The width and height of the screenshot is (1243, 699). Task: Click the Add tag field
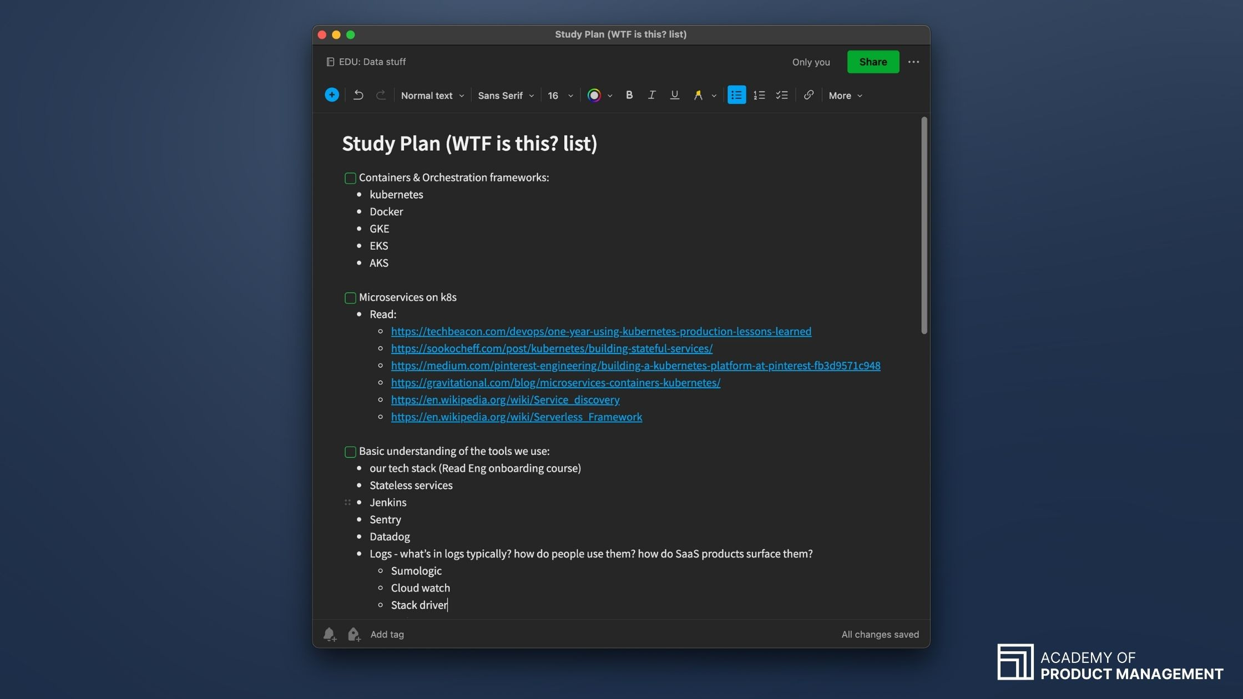click(x=387, y=634)
